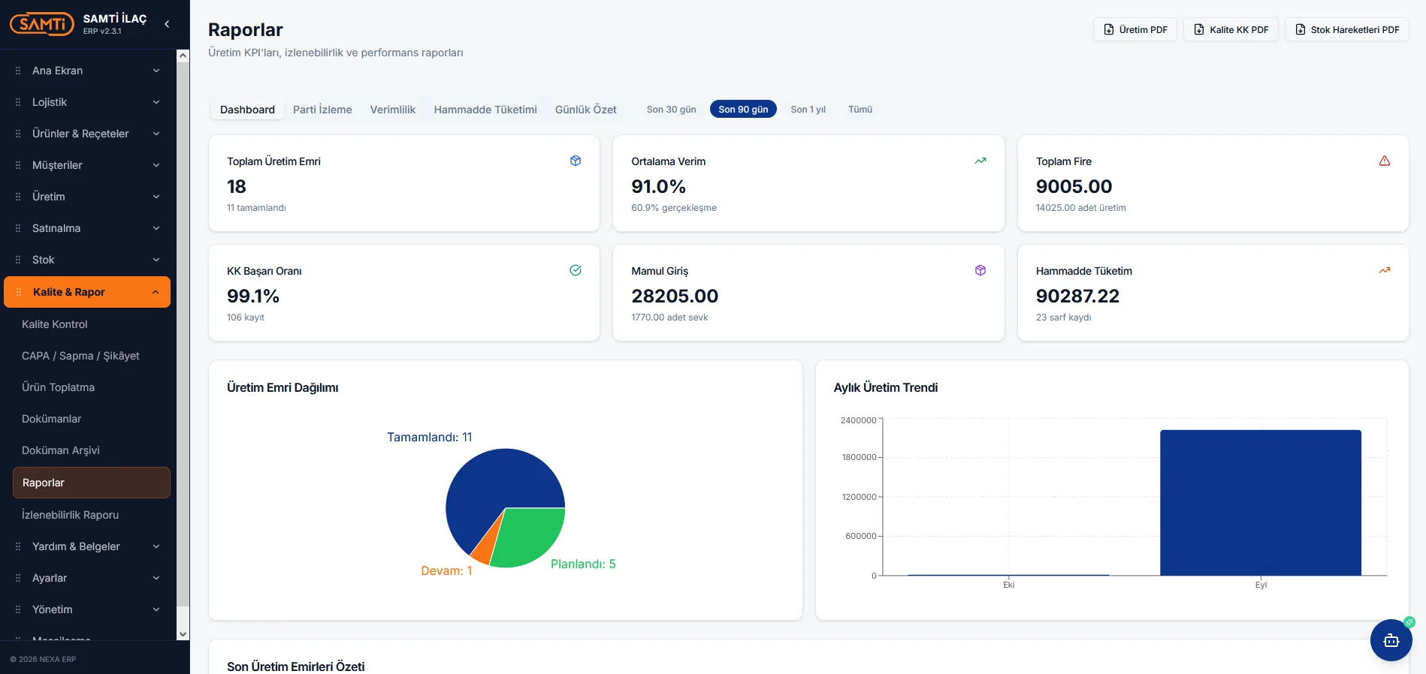Click the trend icon on Ortalama Verim card
The image size is (1426, 674).
(x=980, y=161)
